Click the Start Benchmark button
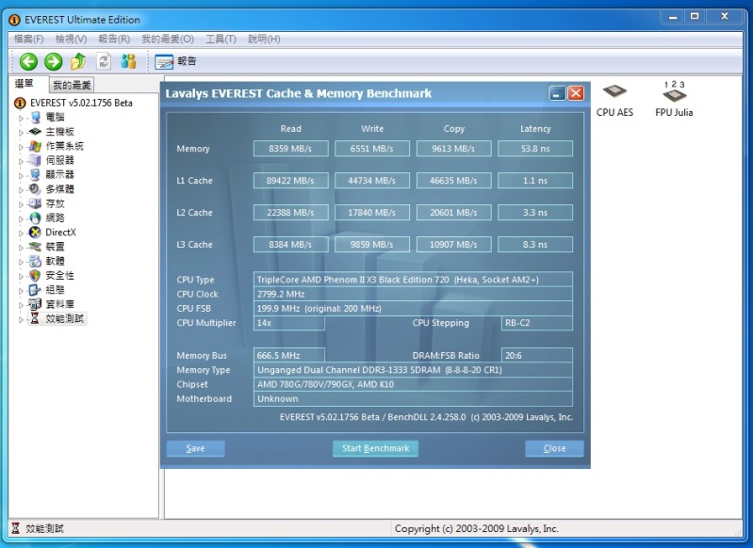The image size is (753, 548). click(x=375, y=448)
